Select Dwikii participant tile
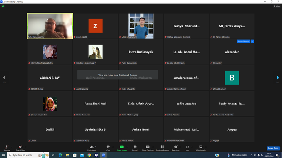 click(50, 129)
